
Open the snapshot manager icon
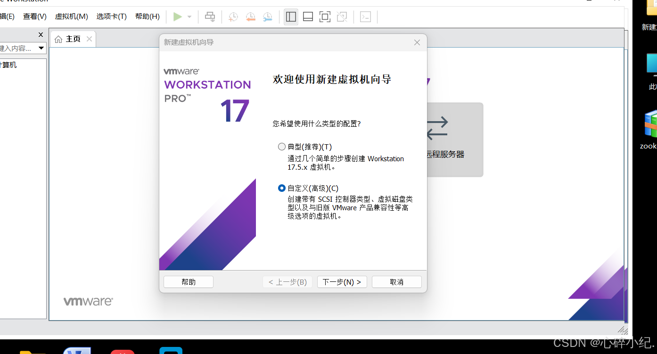[x=268, y=16]
